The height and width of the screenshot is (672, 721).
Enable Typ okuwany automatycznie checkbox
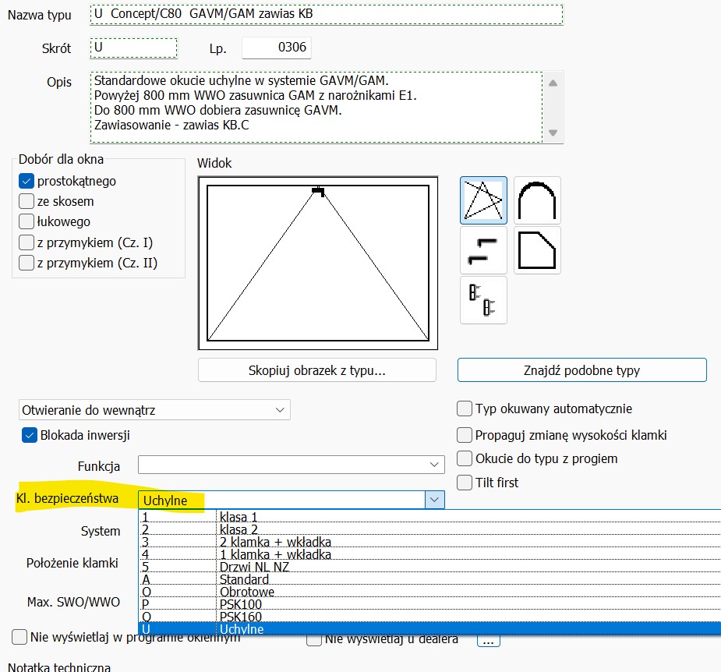coord(465,409)
